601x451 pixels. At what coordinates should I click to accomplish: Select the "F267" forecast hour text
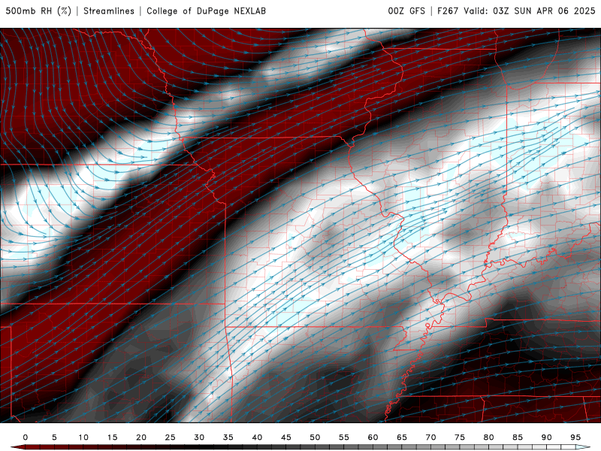pyautogui.click(x=448, y=11)
